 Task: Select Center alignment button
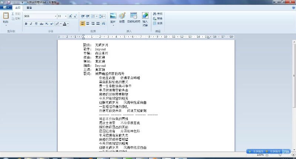pos(88,24)
